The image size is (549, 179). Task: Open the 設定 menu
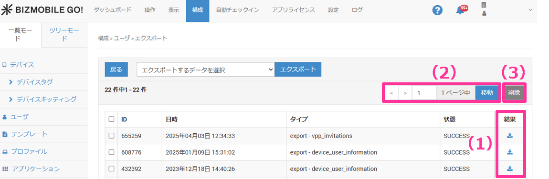click(x=333, y=10)
